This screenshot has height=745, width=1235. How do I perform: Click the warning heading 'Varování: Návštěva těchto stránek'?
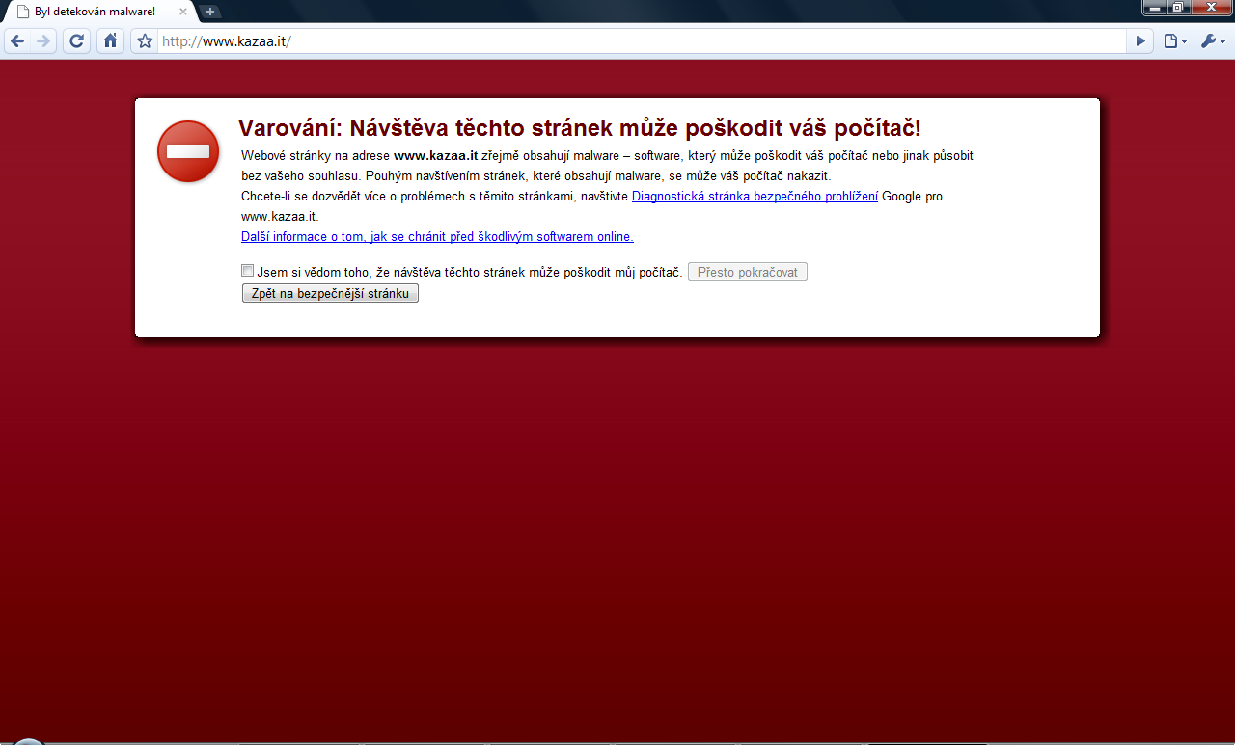(x=580, y=128)
